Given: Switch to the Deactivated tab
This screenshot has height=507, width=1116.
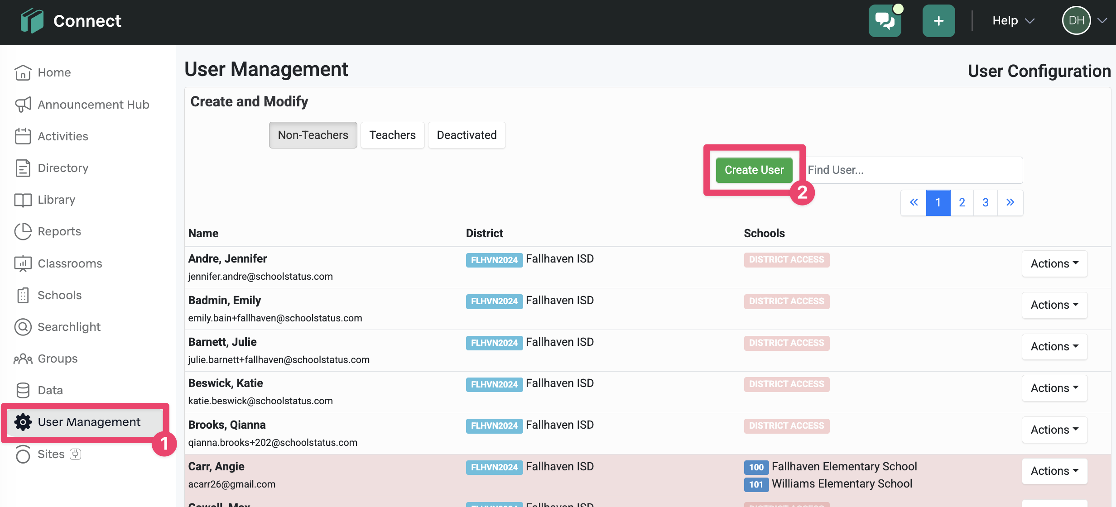Looking at the screenshot, I should (467, 135).
